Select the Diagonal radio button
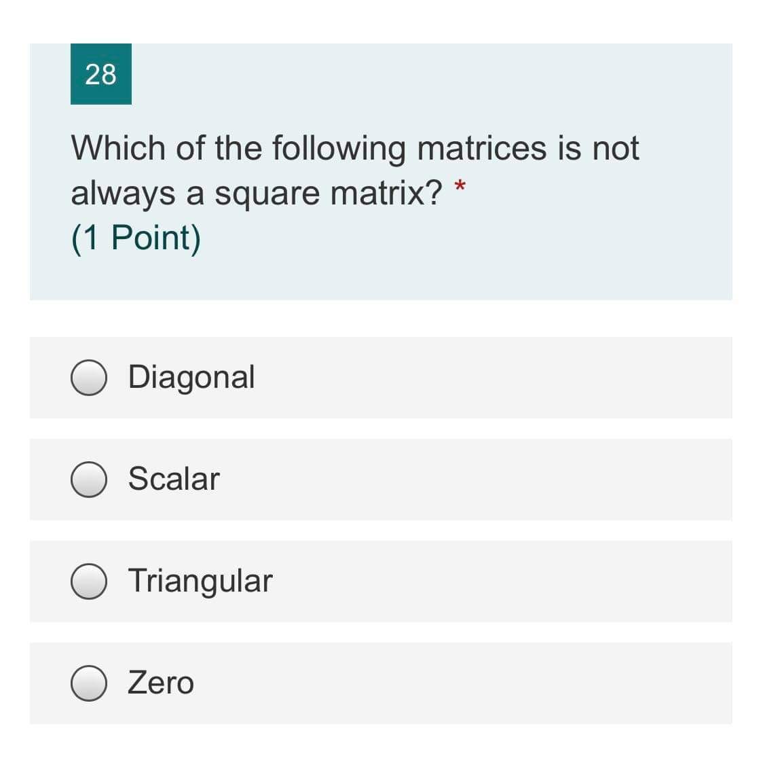 click(x=88, y=378)
